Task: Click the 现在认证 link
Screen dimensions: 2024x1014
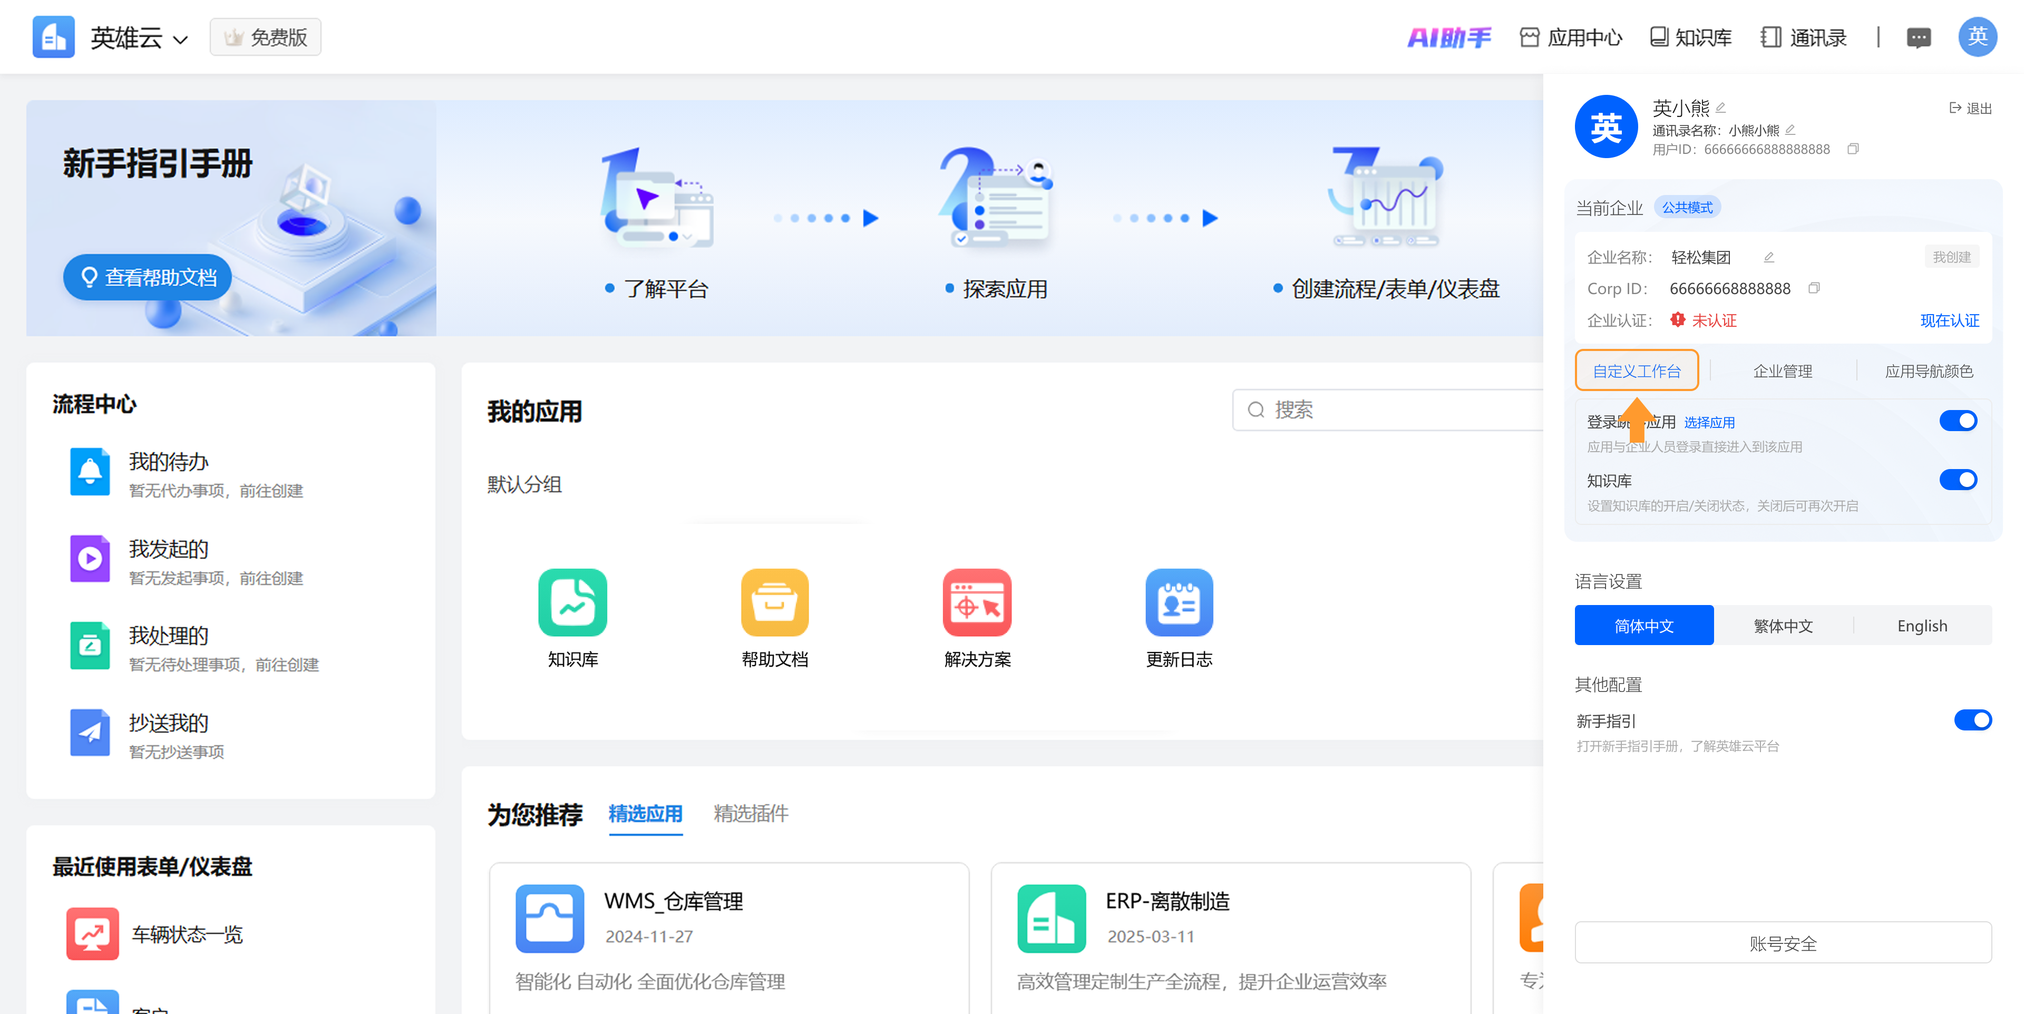Action: [1949, 320]
